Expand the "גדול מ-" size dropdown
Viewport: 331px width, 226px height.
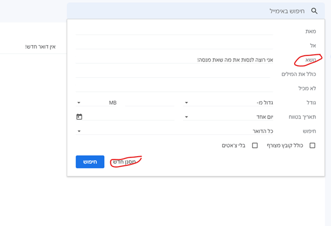pos(228,103)
